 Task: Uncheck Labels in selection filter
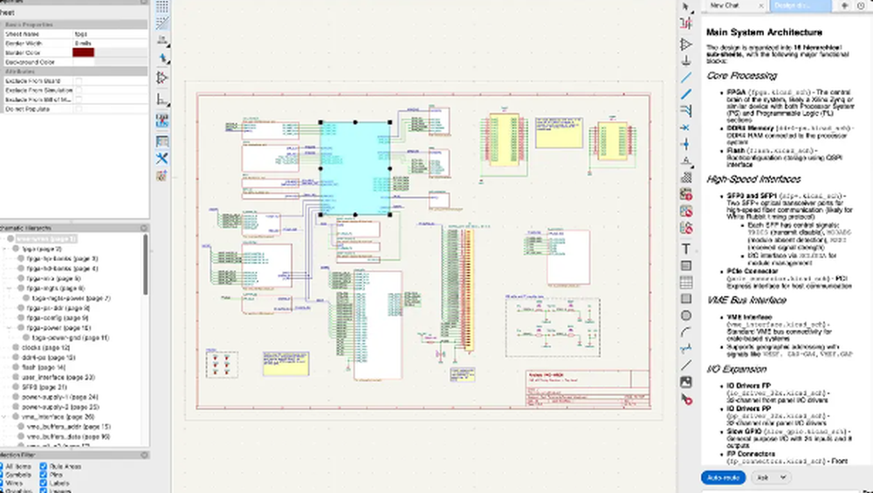coord(44,483)
